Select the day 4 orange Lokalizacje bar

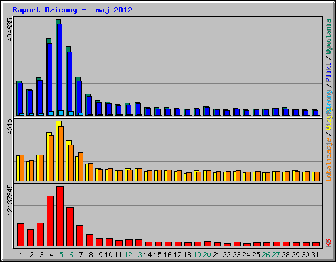click(51, 158)
